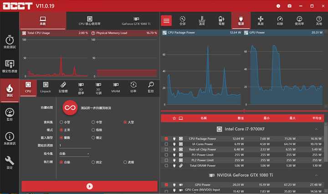Image resolution: width=328 pixels, height=194 pixels.
Task: Click the 平均值 column header
Action: point(317,118)
